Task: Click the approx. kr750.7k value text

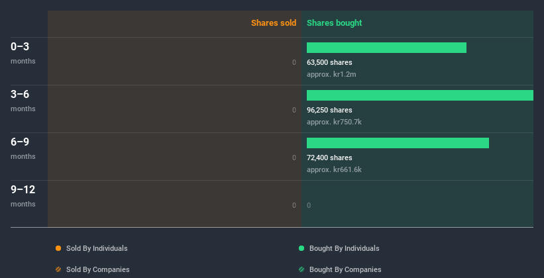Action: pyautogui.click(x=334, y=122)
